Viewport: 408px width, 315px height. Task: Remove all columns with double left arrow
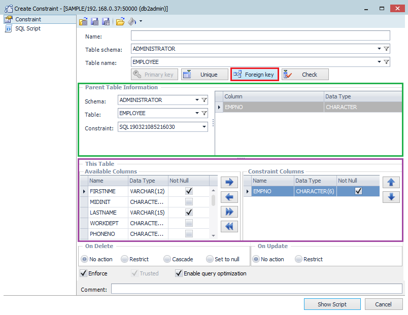(x=229, y=227)
